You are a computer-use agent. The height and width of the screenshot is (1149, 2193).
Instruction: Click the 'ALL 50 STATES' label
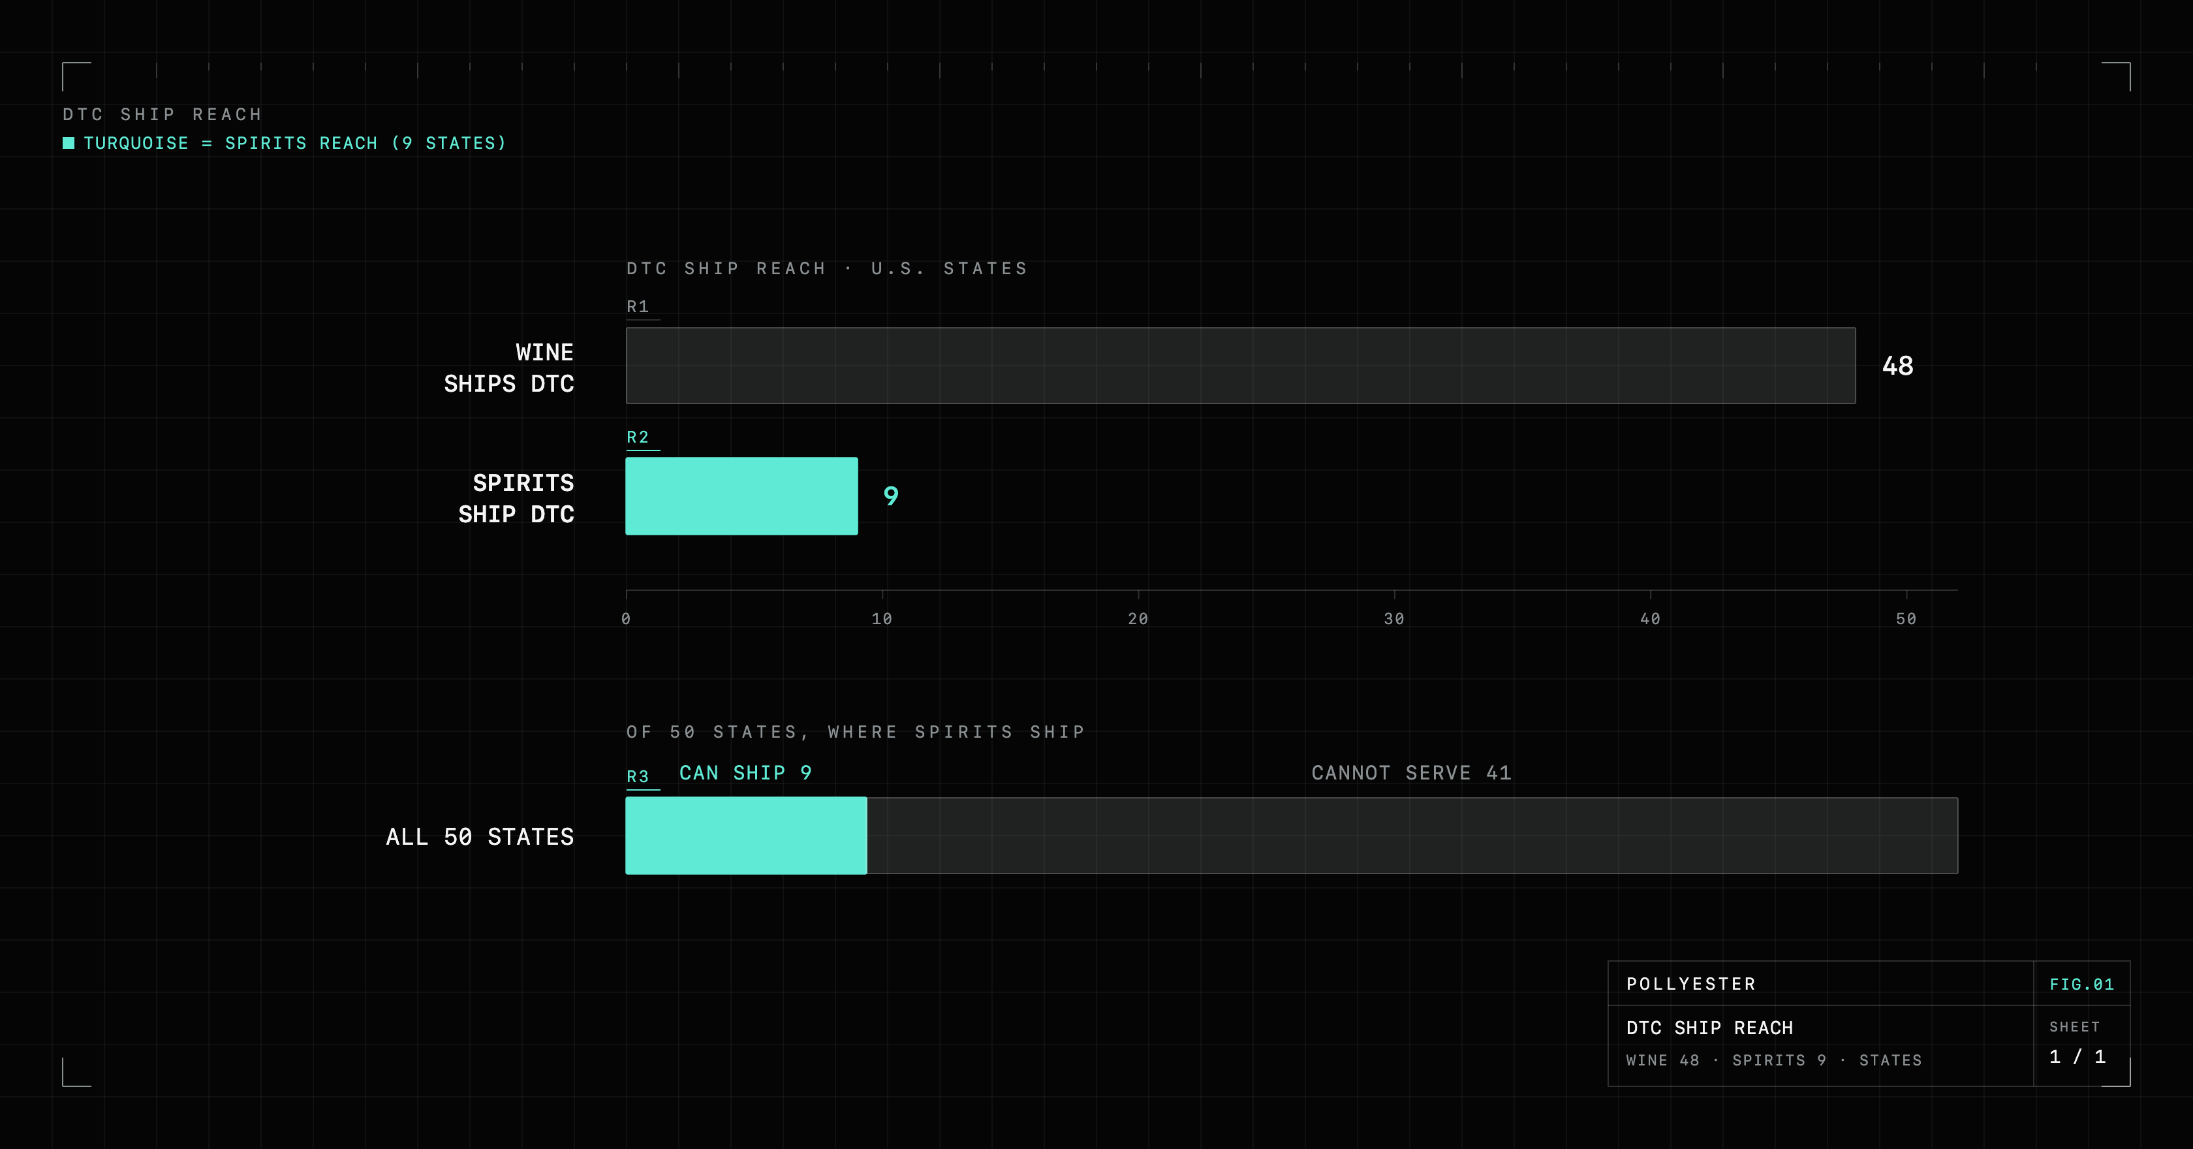(x=480, y=837)
